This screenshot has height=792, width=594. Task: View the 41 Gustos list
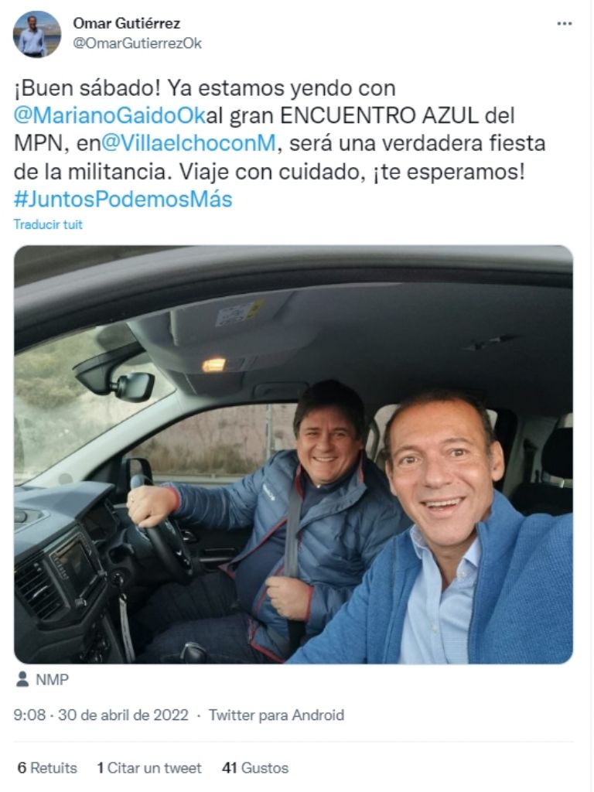coord(255,768)
